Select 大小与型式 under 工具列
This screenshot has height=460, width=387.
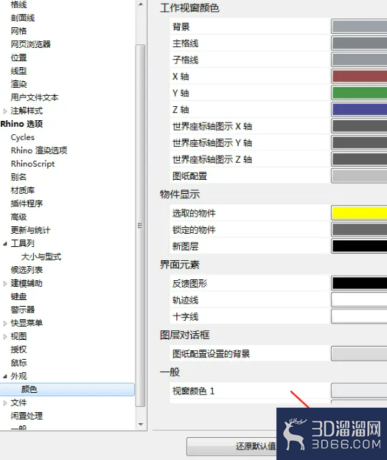(x=41, y=257)
